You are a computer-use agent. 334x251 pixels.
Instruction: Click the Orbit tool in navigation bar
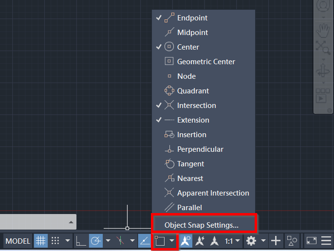pyautogui.click(x=322, y=72)
